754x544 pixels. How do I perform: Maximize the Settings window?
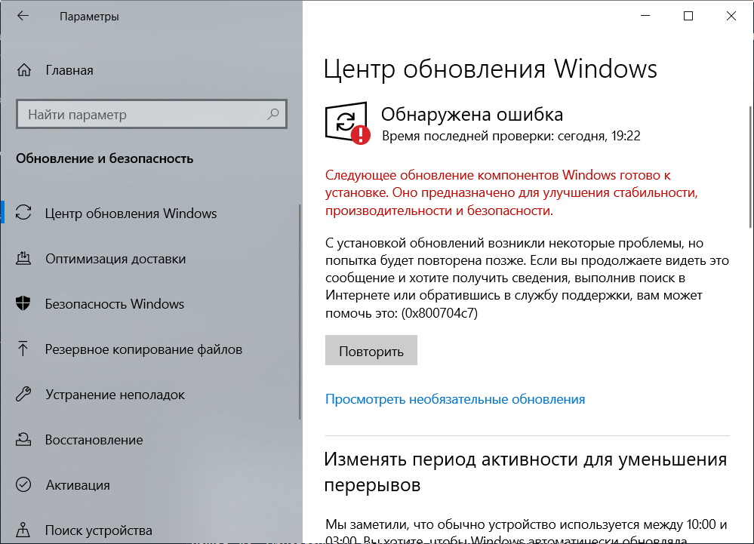(x=688, y=16)
